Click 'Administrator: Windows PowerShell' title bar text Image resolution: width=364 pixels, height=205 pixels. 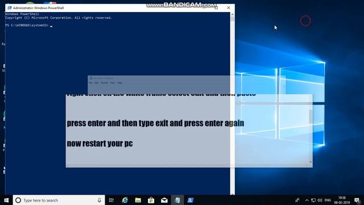(38, 7)
